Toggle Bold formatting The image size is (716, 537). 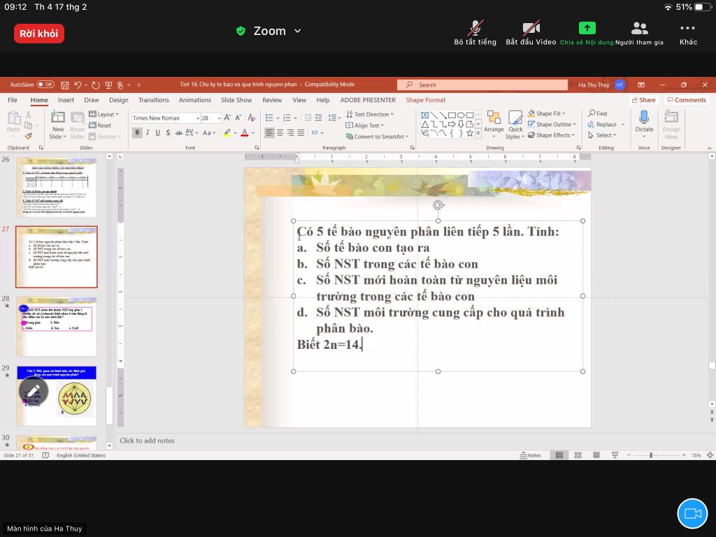coord(137,132)
